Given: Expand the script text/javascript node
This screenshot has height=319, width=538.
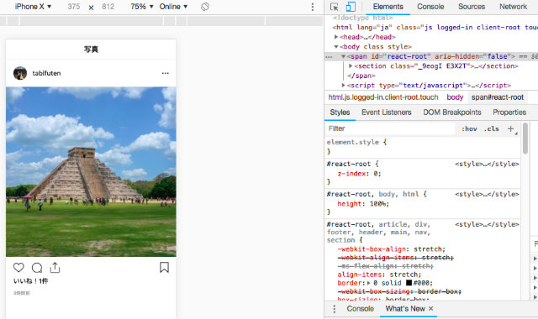Looking at the screenshot, I should pos(343,85).
